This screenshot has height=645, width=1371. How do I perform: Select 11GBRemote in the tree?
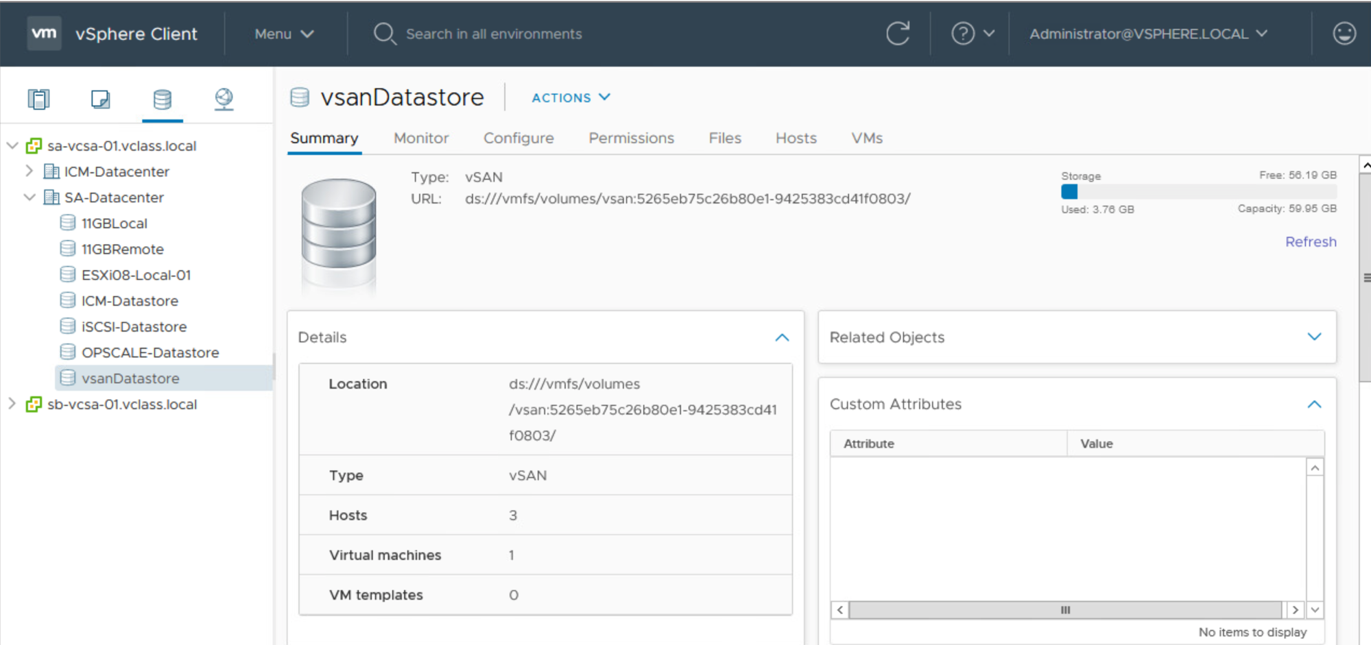[123, 250]
